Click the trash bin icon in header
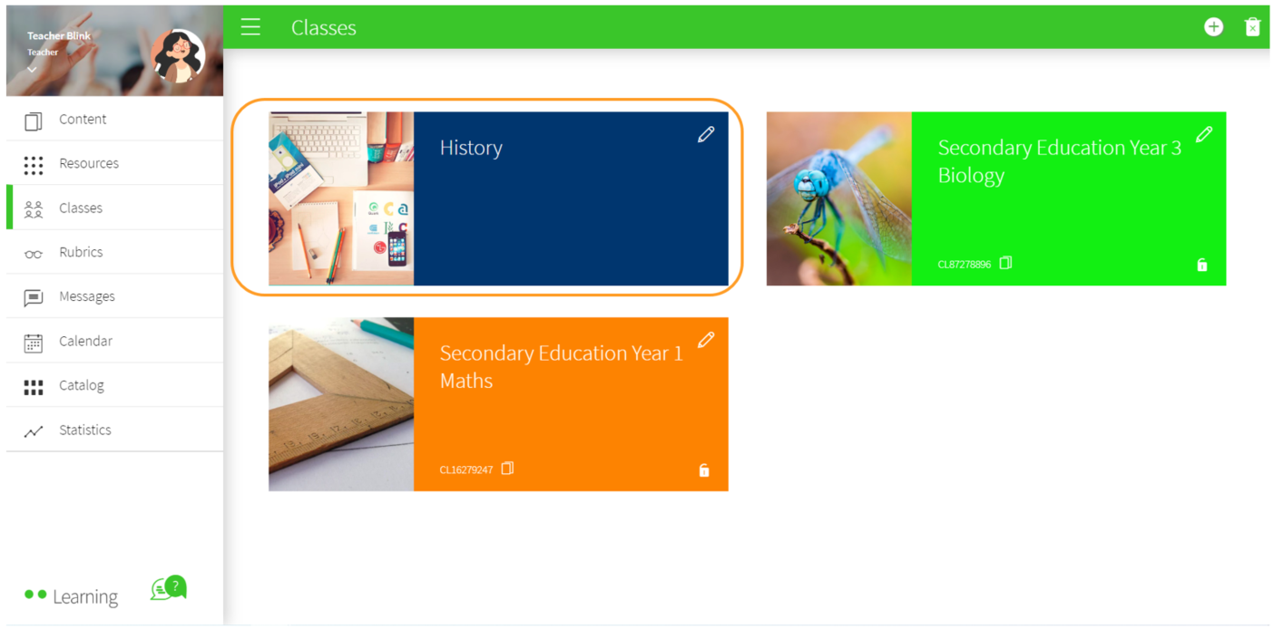Screen dimensions: 1274x629 [1252, 27]
